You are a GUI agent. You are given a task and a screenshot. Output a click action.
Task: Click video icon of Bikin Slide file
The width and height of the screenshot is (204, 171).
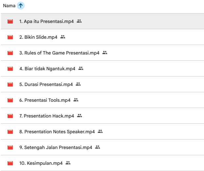pos(10,37)
